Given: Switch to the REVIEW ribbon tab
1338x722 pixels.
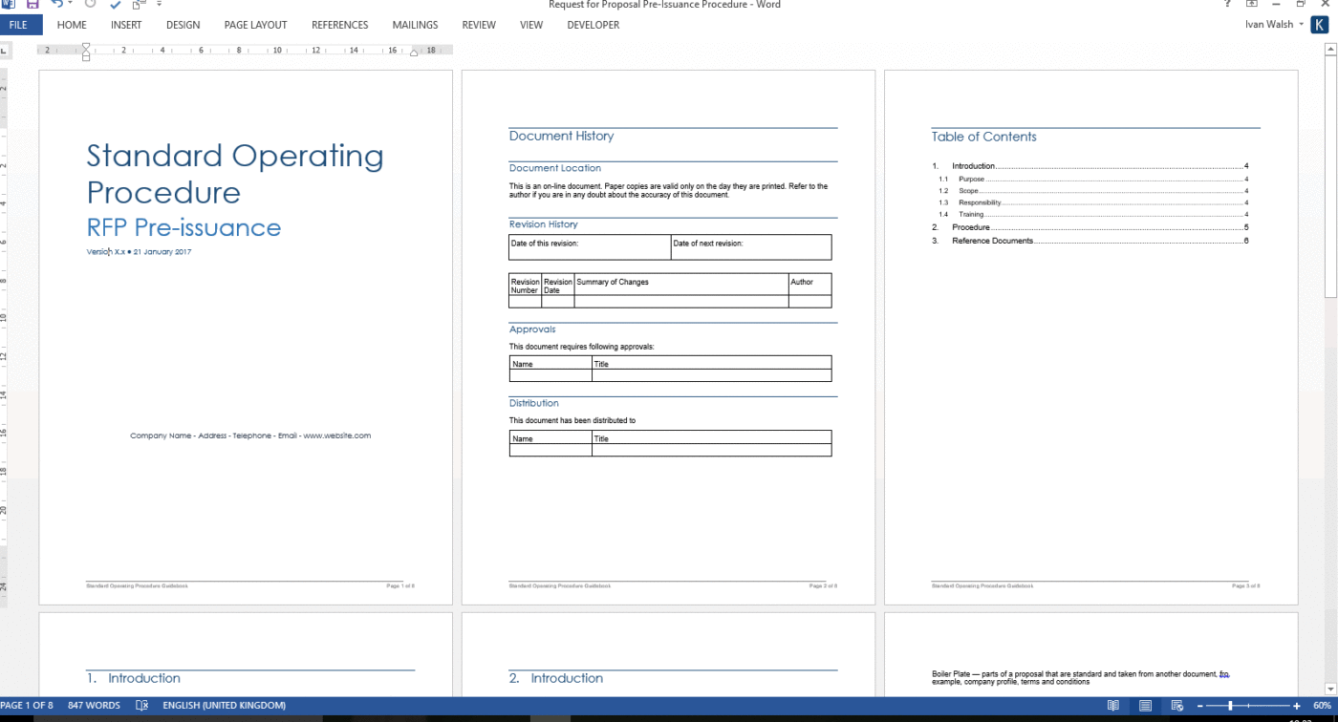Looking at the screenshot, I should [x=478, y=25].
